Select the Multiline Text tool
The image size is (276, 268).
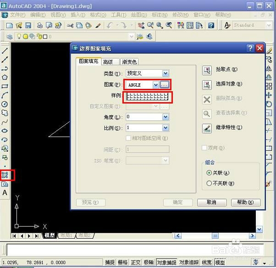(x=5, y=193)
